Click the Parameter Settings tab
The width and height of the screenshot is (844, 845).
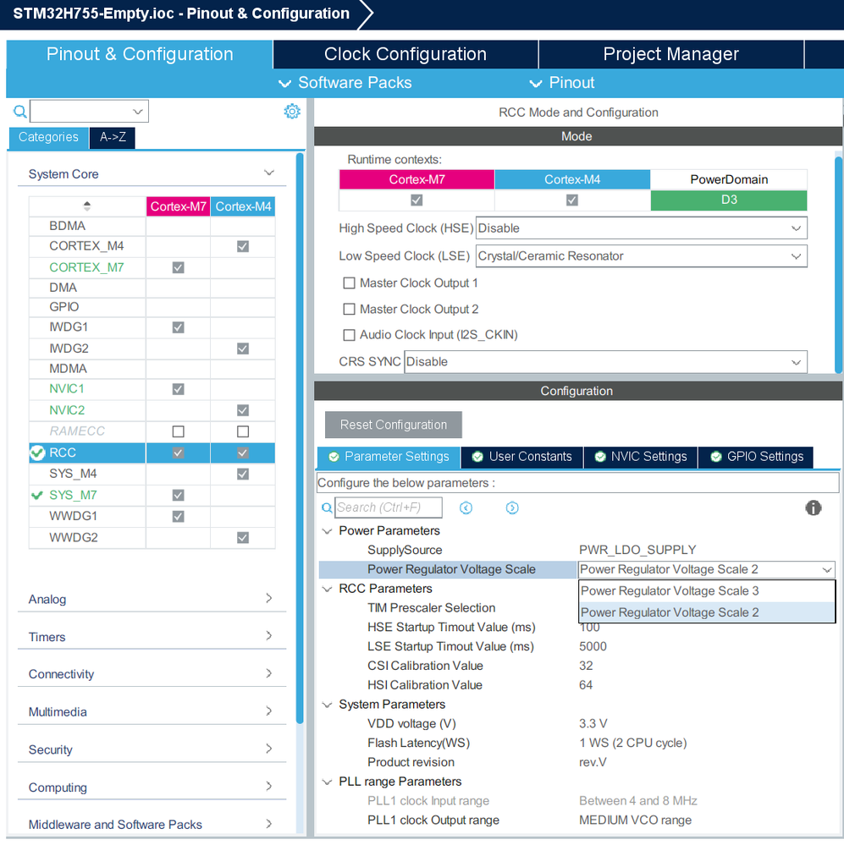pos(389,457)
